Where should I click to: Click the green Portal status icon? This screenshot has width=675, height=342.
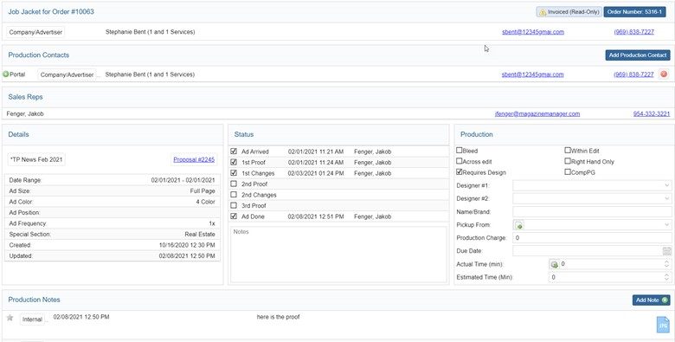(x=5, y=74)
